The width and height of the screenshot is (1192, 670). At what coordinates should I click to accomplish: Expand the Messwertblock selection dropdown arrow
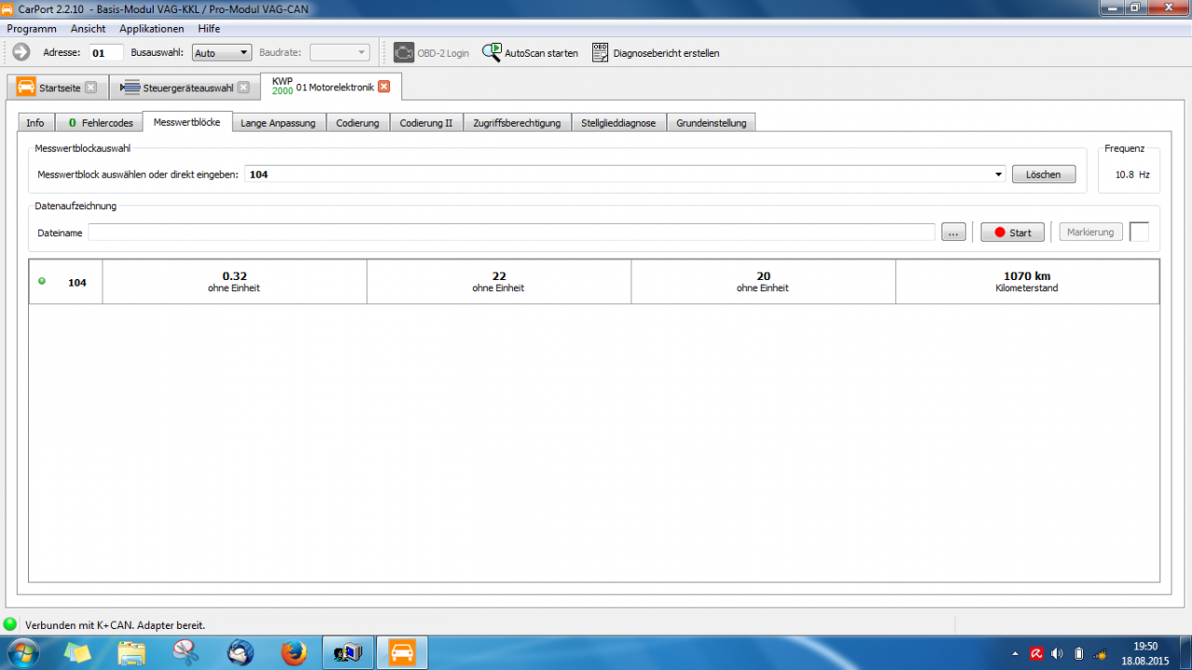coord(999,174)
